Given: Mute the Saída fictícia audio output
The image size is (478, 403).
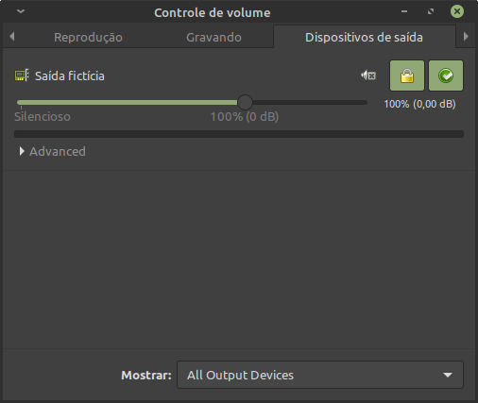Looking at the screenshot, I should [x=368, y=76].
